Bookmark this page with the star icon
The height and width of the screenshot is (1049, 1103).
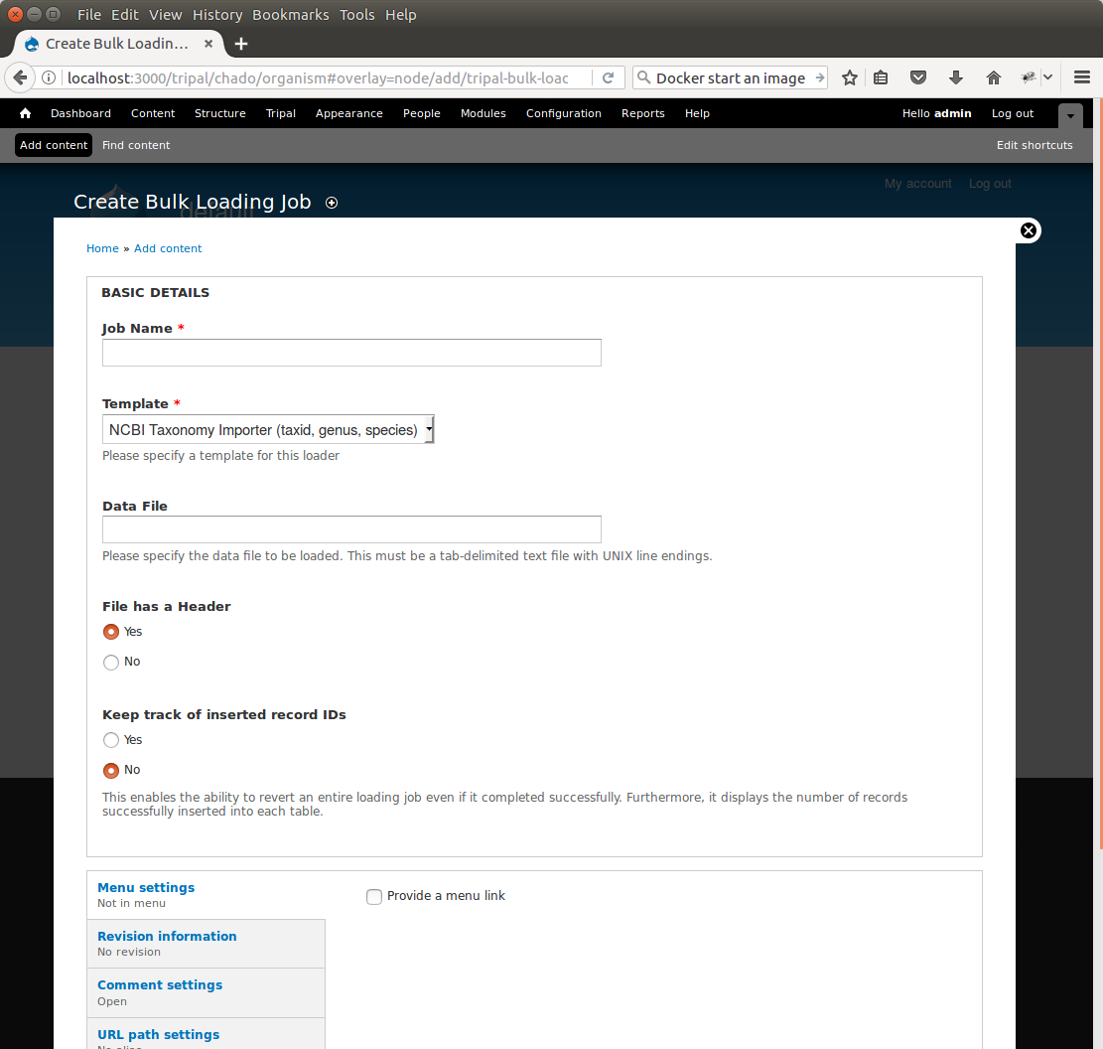tap(849, 77)
